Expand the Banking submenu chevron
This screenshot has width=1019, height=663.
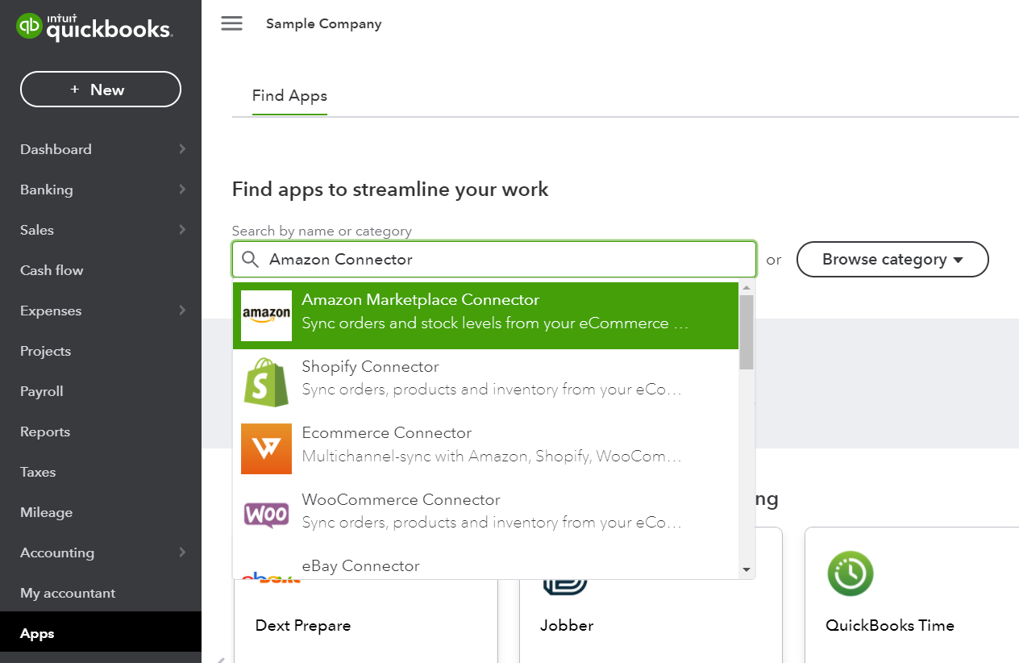pos(182,190)
